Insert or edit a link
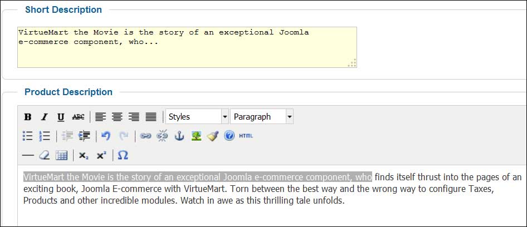Image resolution: width=527 pixels, height=227 pixels. pos(145,136)
